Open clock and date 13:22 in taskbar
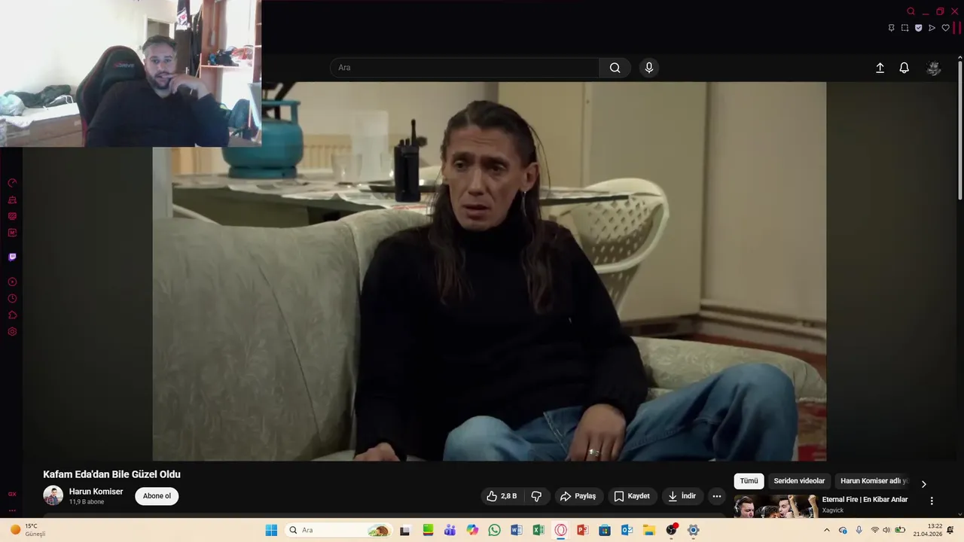Screen dimensions: 964x542 928,530
